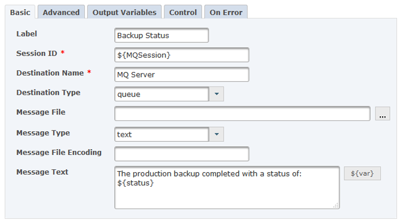The width and height of the screenshot is (403, 223).
Task: Click the Message Type caption
Action: [x=43, y=133]
